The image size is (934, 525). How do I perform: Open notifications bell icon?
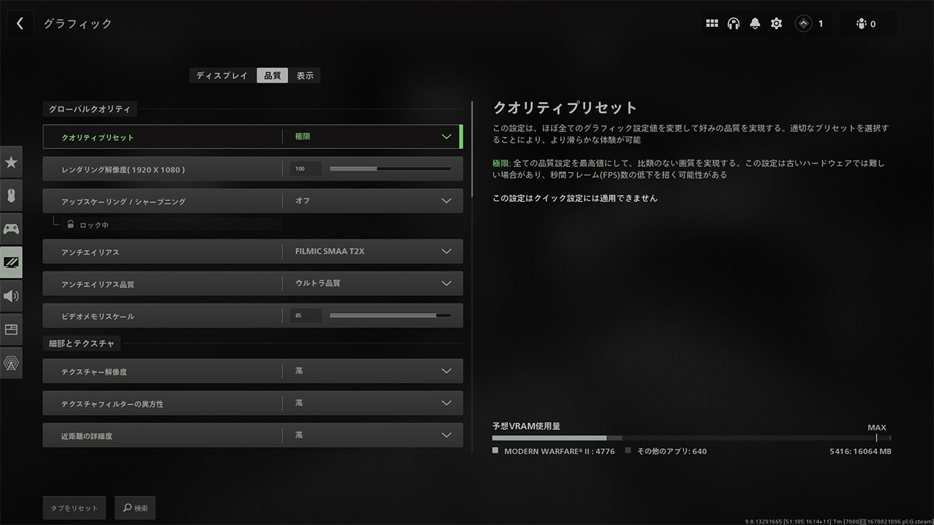tap(754, 23)
